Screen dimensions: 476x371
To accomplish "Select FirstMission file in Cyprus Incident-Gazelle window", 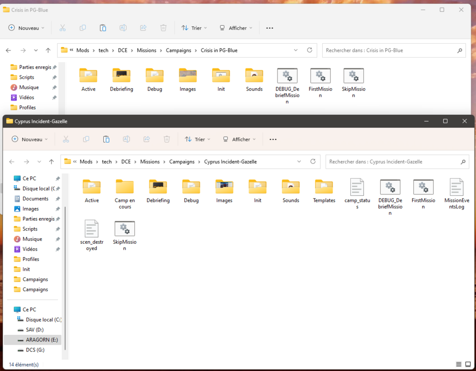I will click(423, 194).
